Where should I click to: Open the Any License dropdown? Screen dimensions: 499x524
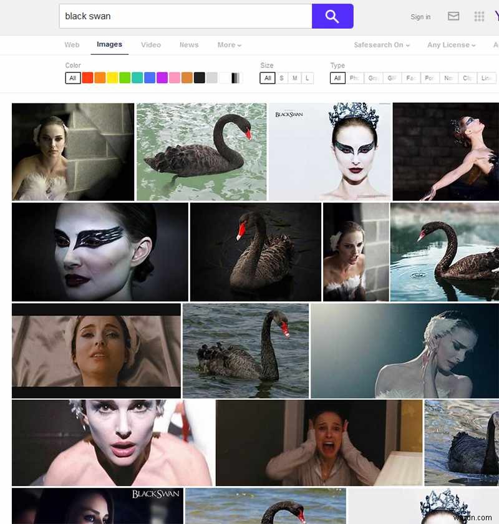point(450,45)
